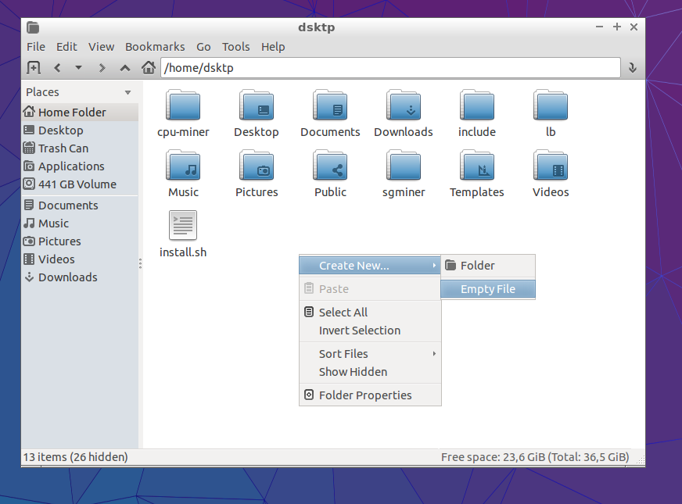Screen dimensions: 682x504
Task: Click Select All in context menu
Action: (x=343, y=313)
